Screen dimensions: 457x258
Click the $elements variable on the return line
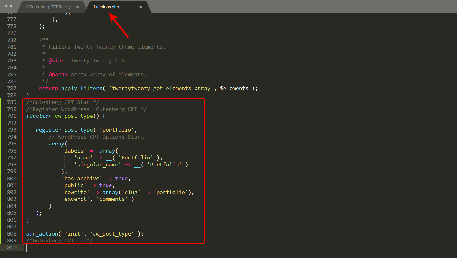pyautogui.click(x=234, y=88)
